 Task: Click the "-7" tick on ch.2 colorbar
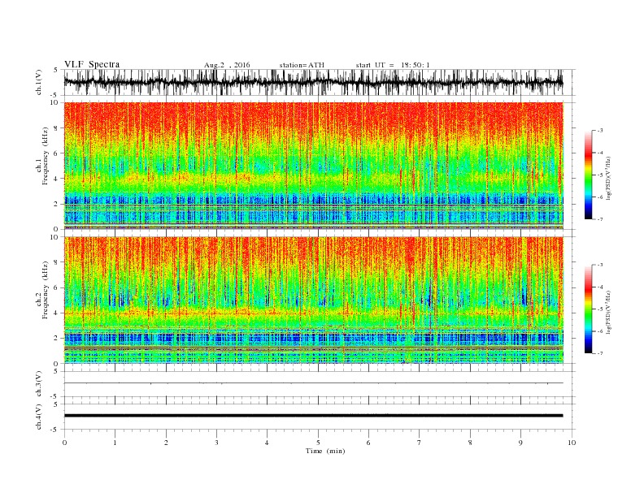[600, 353]
